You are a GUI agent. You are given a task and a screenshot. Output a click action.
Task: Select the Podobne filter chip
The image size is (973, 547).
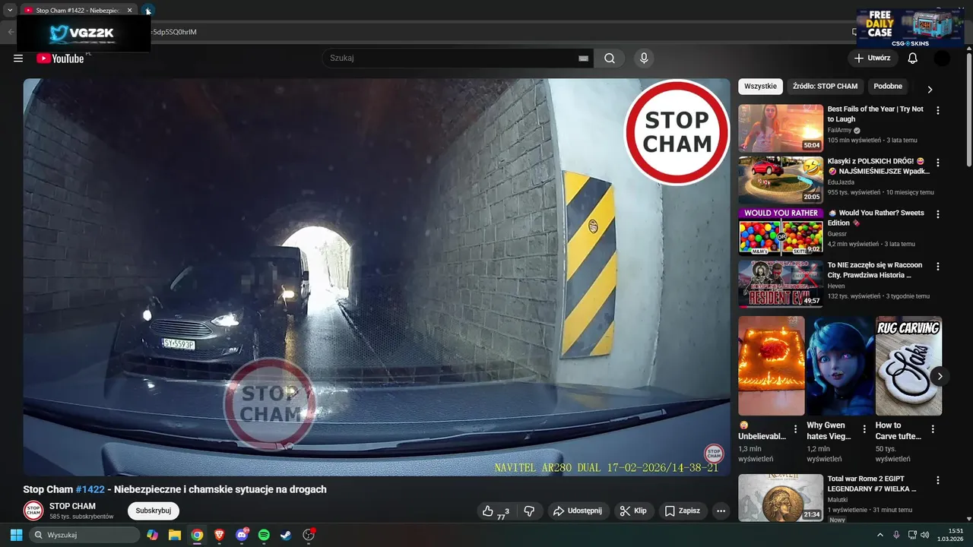pos(888,86)
